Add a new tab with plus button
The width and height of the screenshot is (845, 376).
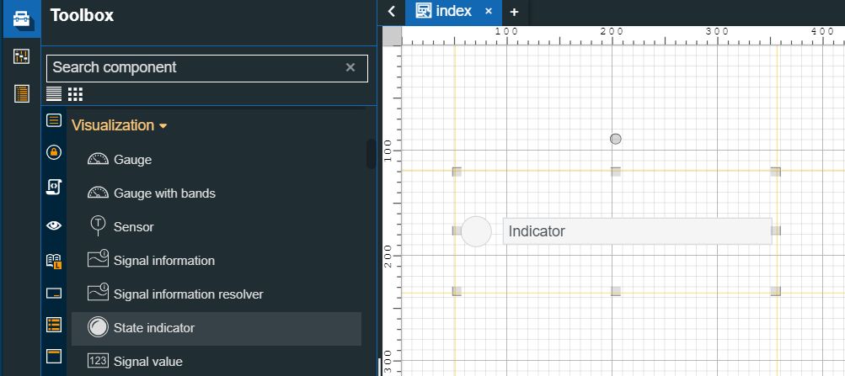(514, 12)
